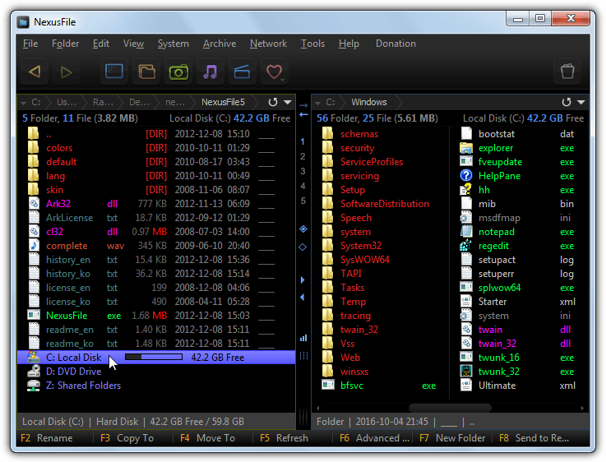Select the complete wav audio file icon

click(34, 245)
